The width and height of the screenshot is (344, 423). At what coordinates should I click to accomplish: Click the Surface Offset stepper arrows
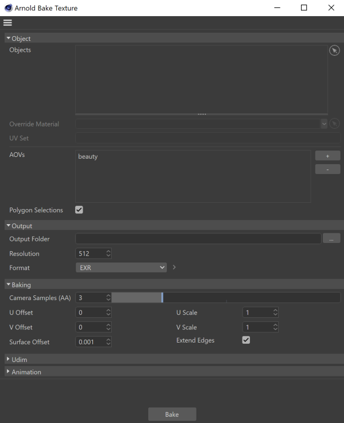tap(108, 342)
